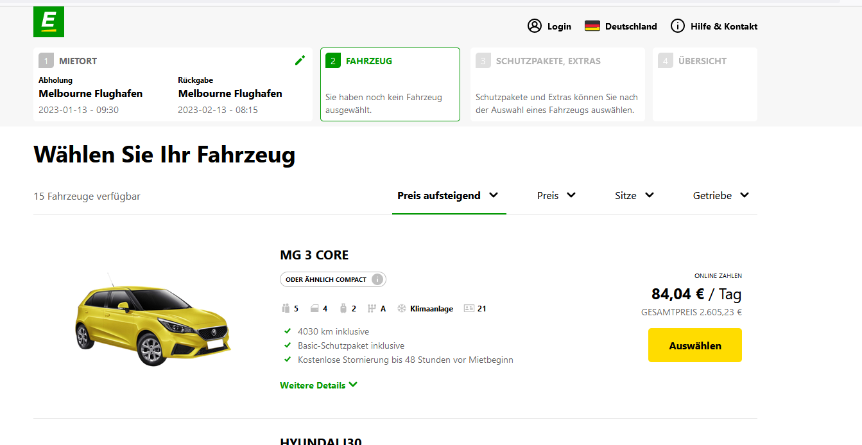The width and height of the screenshot is (862, 445).
Task: Click the Europcar green logo
Action: (x=49, y=22)
